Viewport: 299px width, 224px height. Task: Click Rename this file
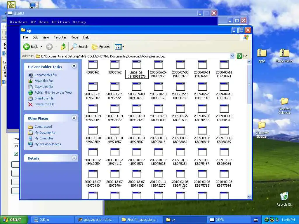click(x=46, y=75)
